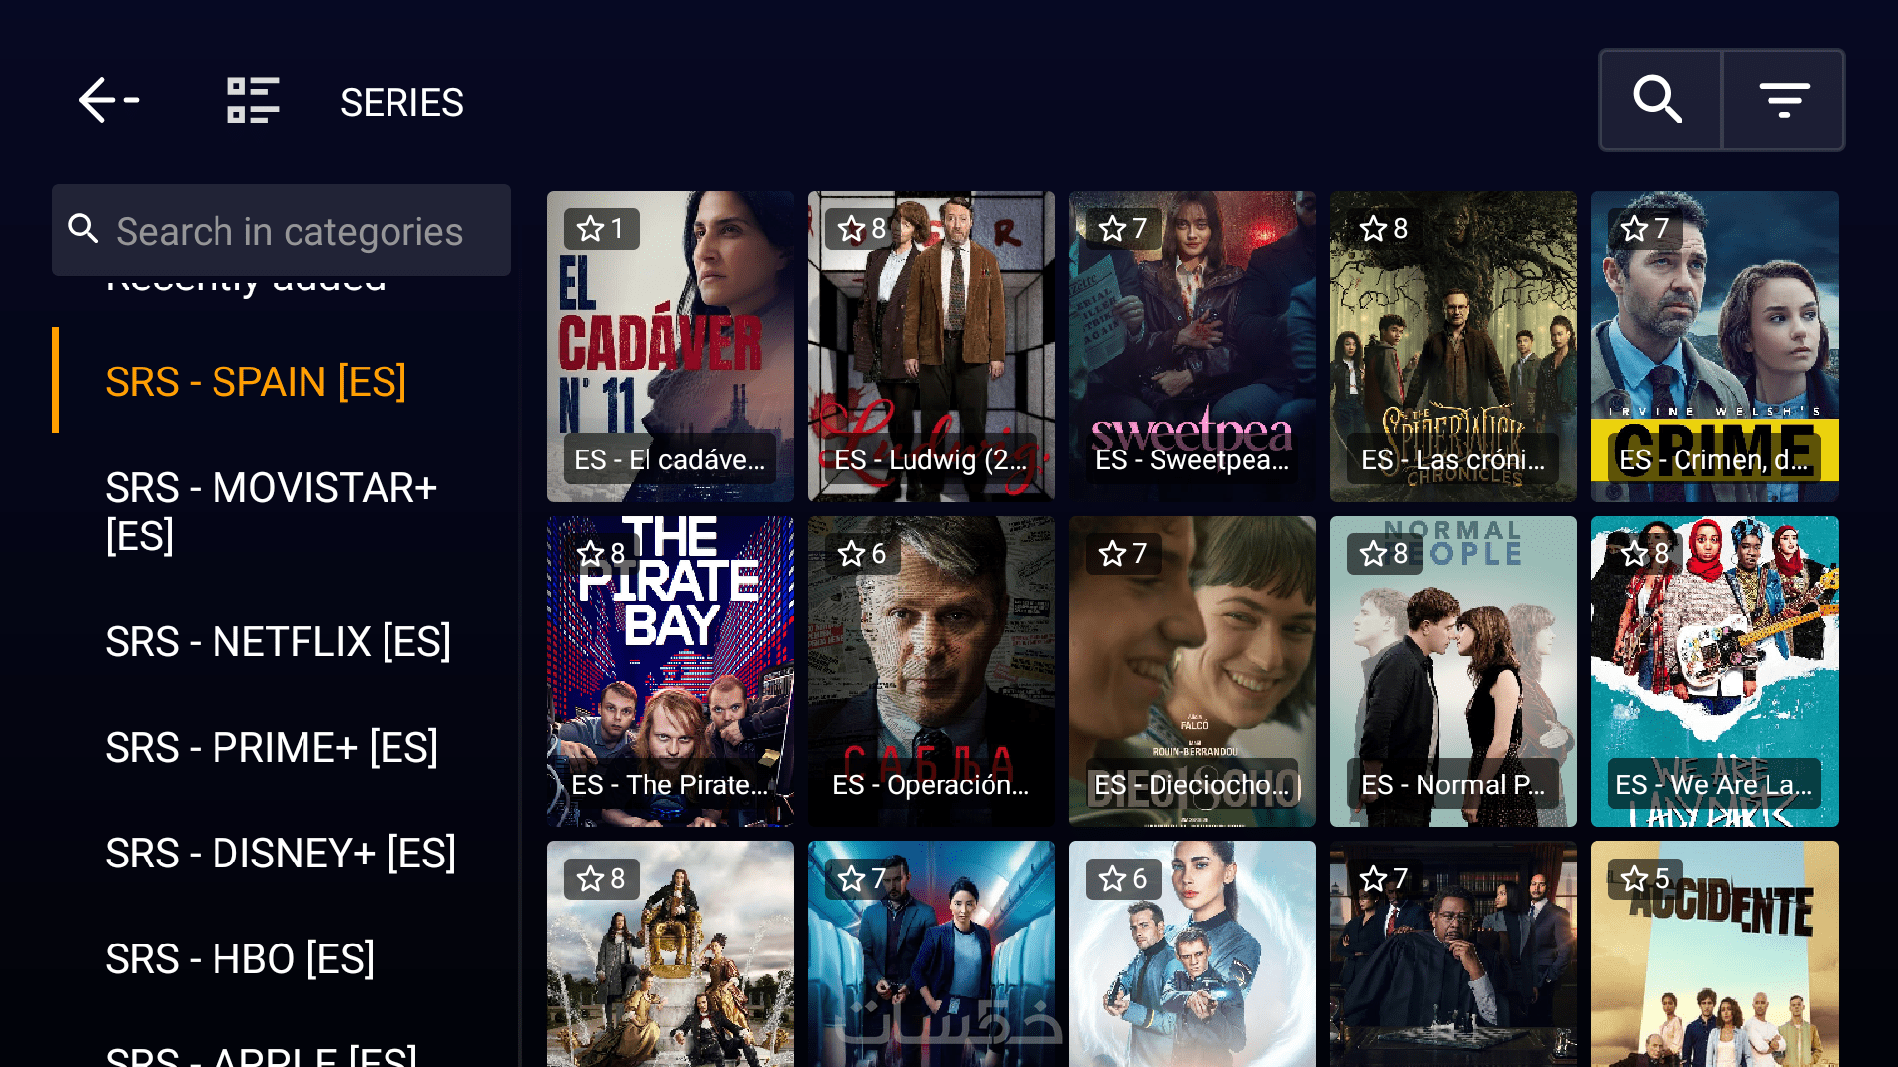The height and width of the screenshot is (1067, 1898).
Task: Open ES - Sweetpea series thumbnail
Action: coord(1192,346)
